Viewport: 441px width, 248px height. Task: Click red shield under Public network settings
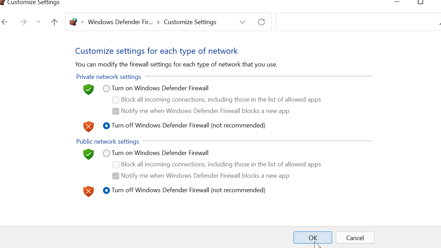click(89, 191)
